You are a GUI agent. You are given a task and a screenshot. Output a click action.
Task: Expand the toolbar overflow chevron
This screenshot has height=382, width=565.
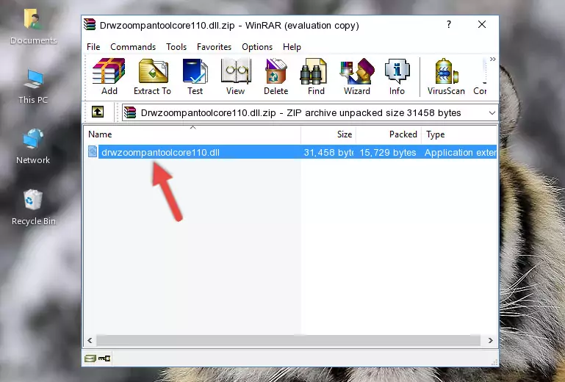click(x=492, y=59)
